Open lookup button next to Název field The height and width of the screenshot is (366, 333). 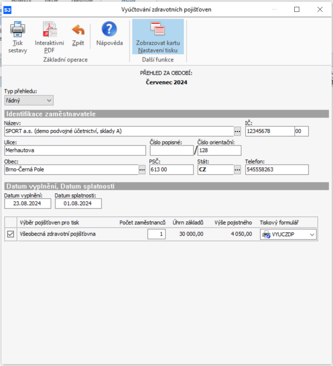238,132
